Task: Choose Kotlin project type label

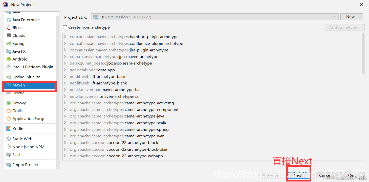Action: coord(18,129)
